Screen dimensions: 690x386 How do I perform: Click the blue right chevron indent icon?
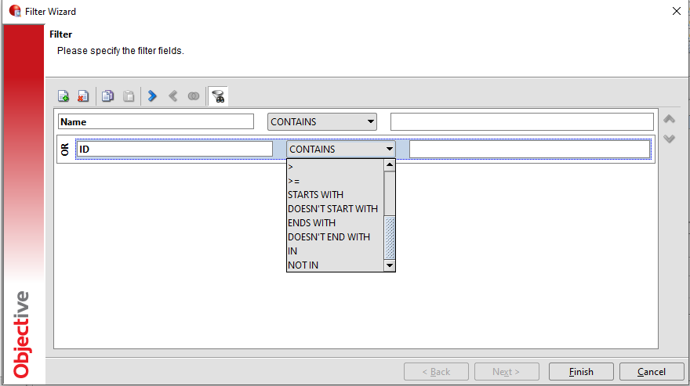click(152, 96)
